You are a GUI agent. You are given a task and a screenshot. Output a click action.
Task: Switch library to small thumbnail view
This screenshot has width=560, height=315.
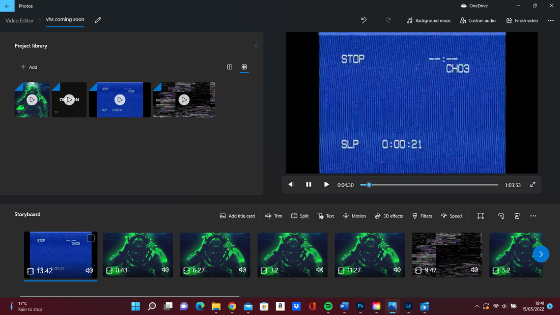244,67
